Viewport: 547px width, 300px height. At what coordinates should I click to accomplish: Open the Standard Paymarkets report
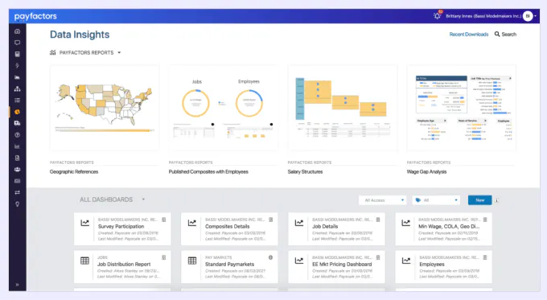coord(229,266)
